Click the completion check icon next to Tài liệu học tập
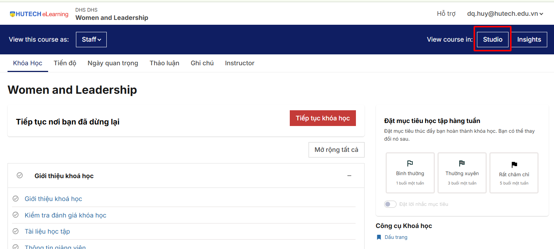The height and width of the screenshot is (249, 554). [15, 231]
